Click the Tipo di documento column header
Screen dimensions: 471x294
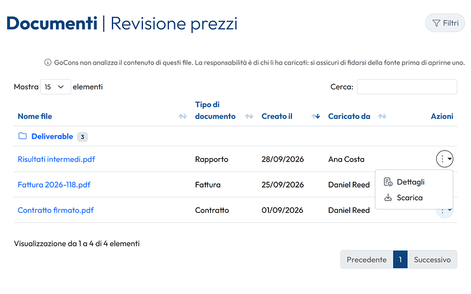(215, 111)
